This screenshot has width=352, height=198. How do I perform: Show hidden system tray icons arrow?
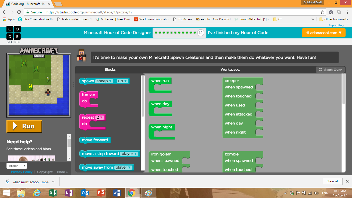pyautogui.click(x=285, y=193)
